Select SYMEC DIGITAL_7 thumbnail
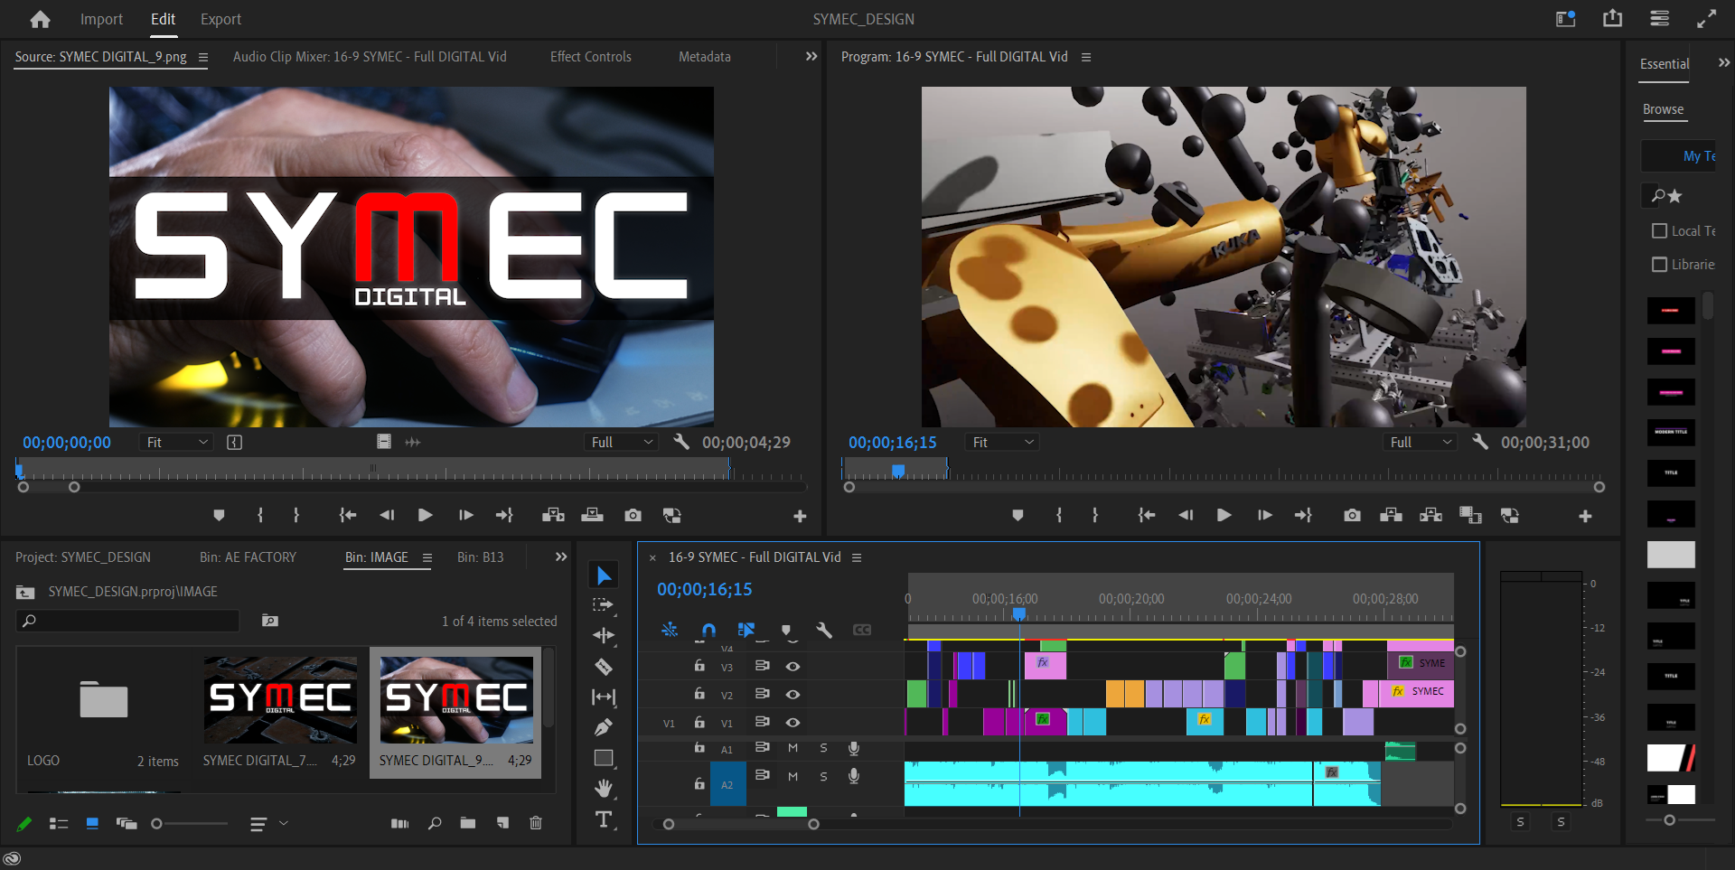Viewport: 1735px width, 870px height. point(280,700)
